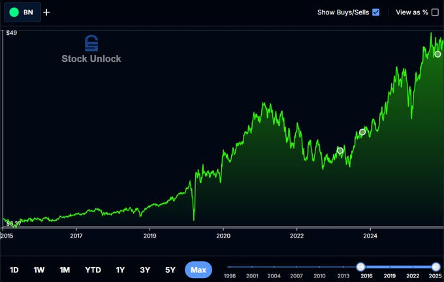Select the 3Y time range
Image resolution: width=444 pixels, height=282 pixels.
(145, 270)
